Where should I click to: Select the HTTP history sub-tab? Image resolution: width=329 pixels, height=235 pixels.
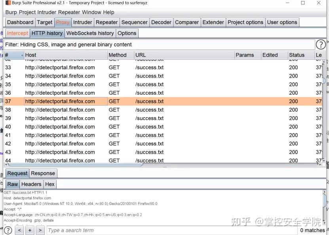click(x=47, y=33)
